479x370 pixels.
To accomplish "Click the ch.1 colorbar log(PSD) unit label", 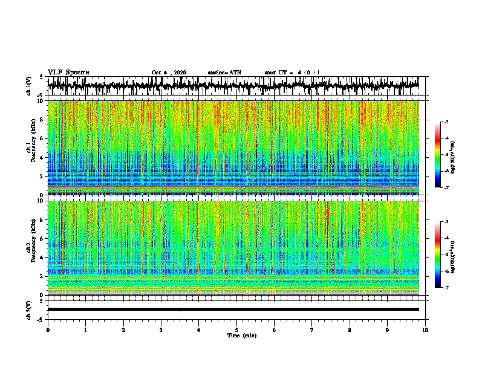I will pos(453,158).
